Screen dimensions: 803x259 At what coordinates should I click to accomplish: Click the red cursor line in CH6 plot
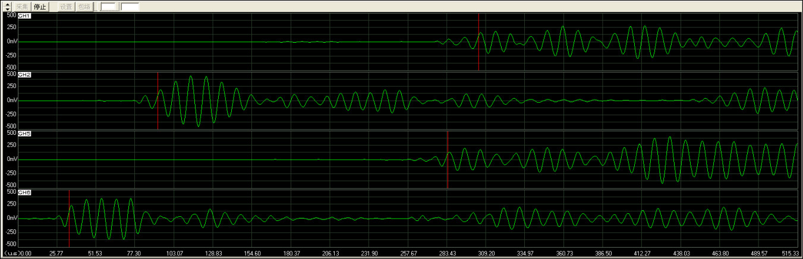click(x=70, y=232)
